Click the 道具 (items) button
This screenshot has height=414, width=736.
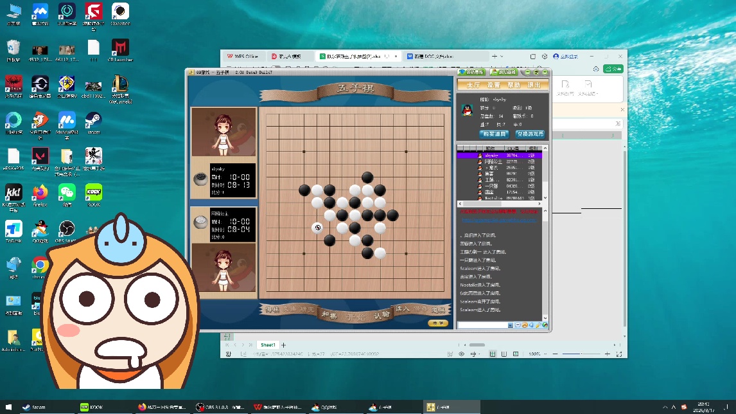point(439,309)
